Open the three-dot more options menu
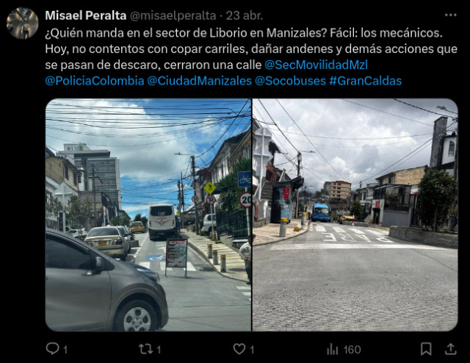Screen dimensions: 470x363 click(450, 15)
